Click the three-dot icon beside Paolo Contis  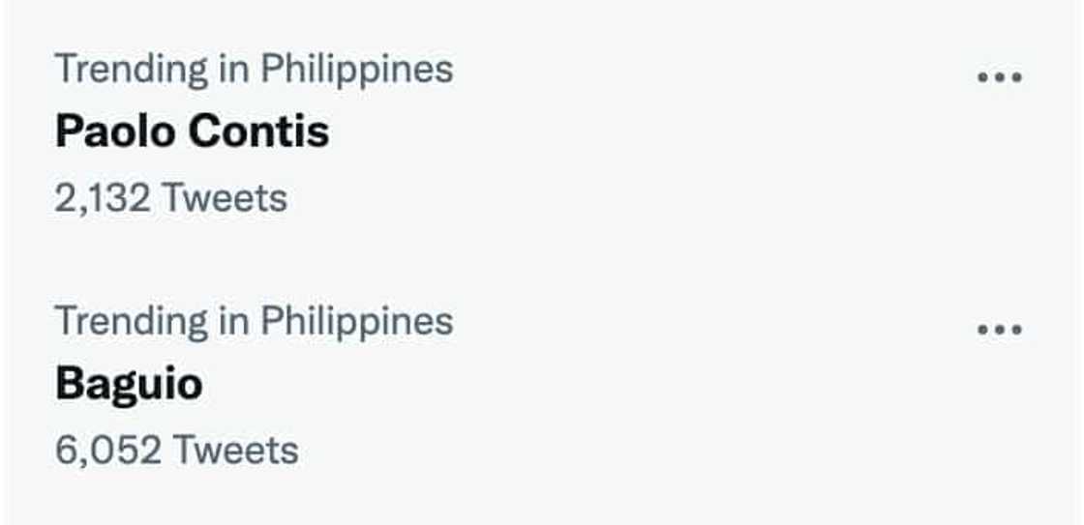coord(999,77)
